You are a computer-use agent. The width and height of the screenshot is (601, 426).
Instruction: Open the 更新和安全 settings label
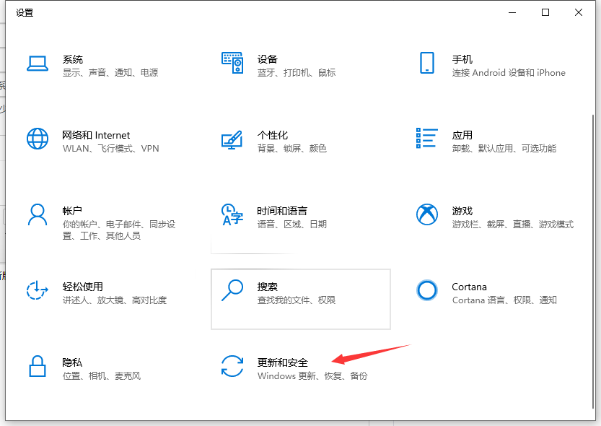[283, 362]
